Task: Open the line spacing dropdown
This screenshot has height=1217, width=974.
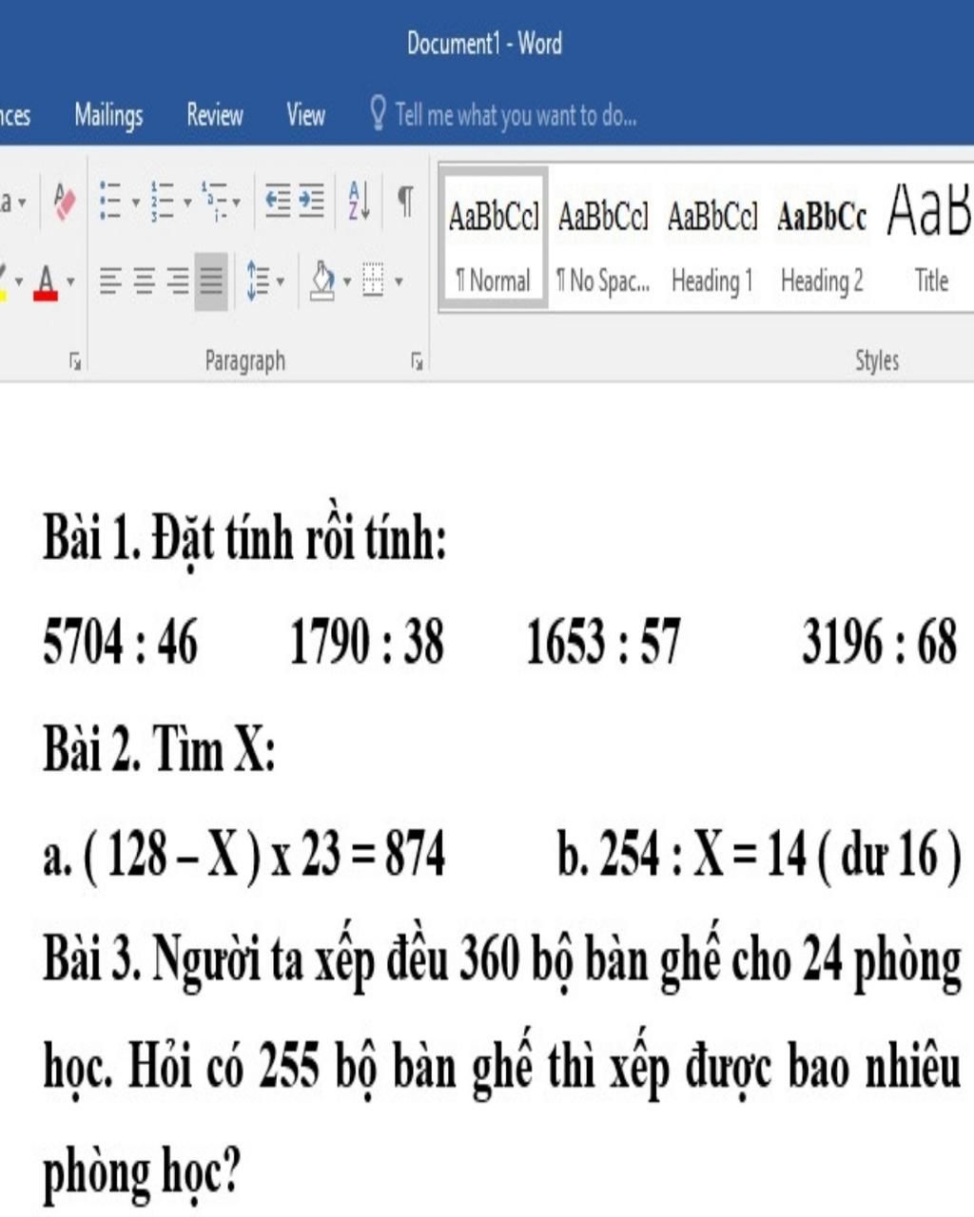Action: click(265, 281)
